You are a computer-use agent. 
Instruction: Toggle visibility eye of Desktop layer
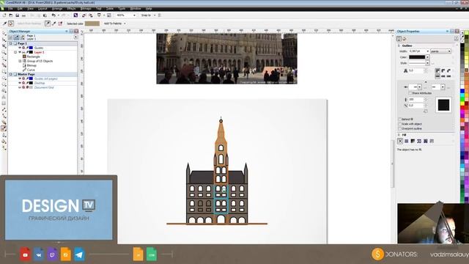click(x=20, y=83)
